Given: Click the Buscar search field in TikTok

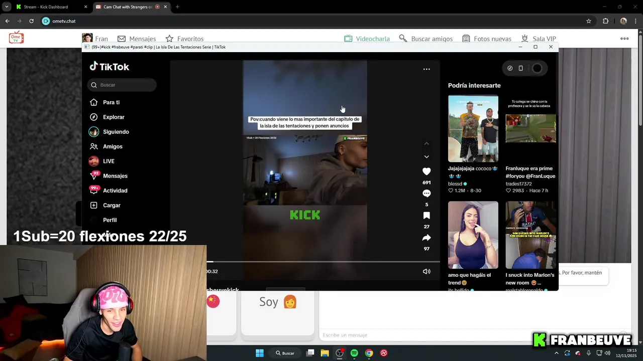Looking at the screenshot, I should [122, 85].
